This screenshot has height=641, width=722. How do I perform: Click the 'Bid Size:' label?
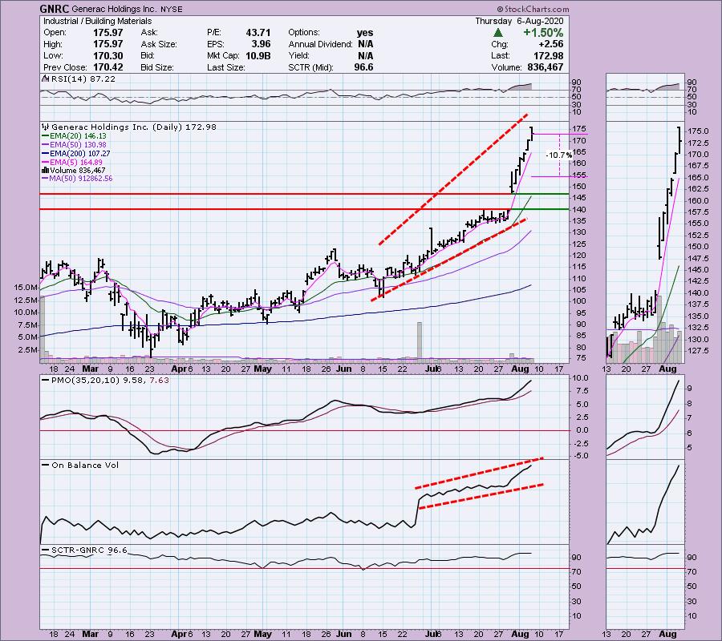[x=157, y=67]
